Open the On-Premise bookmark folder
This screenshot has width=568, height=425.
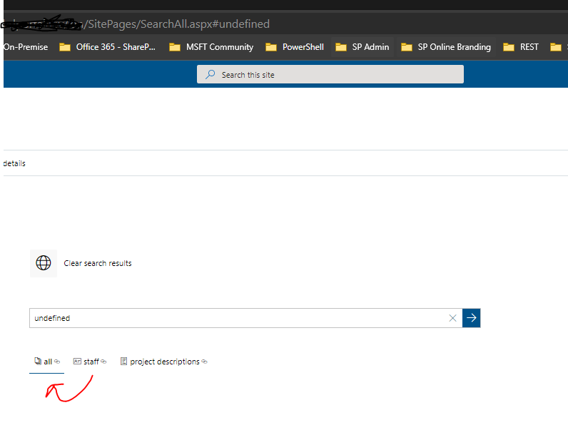point(26,47)
